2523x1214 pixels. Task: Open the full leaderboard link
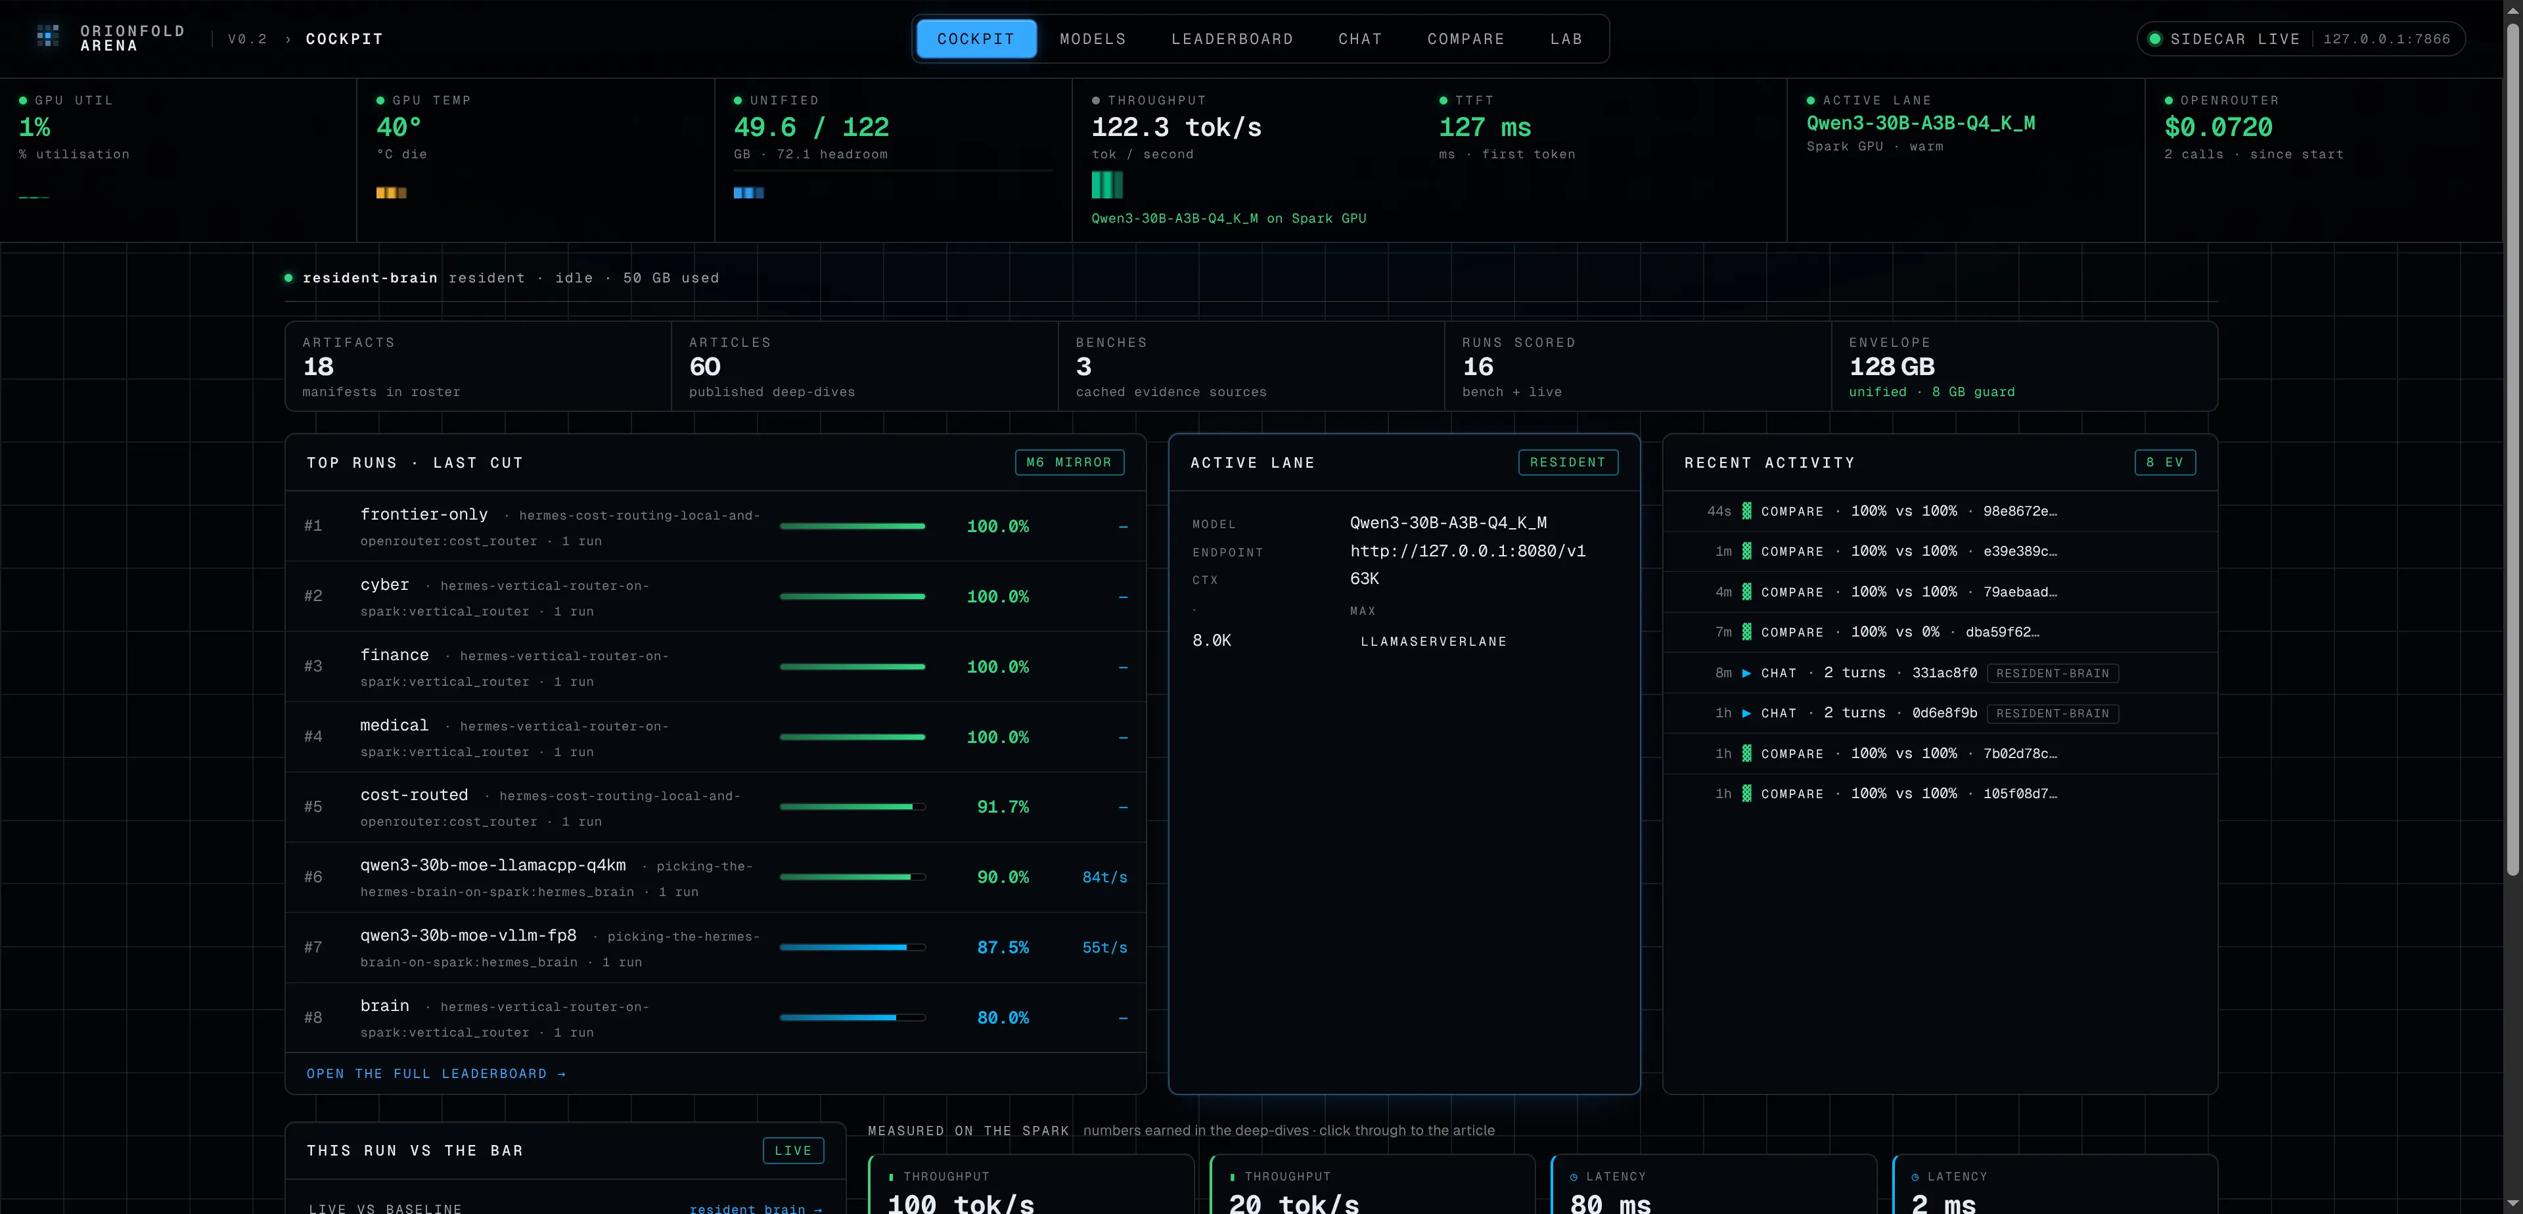coord(436,1074)
